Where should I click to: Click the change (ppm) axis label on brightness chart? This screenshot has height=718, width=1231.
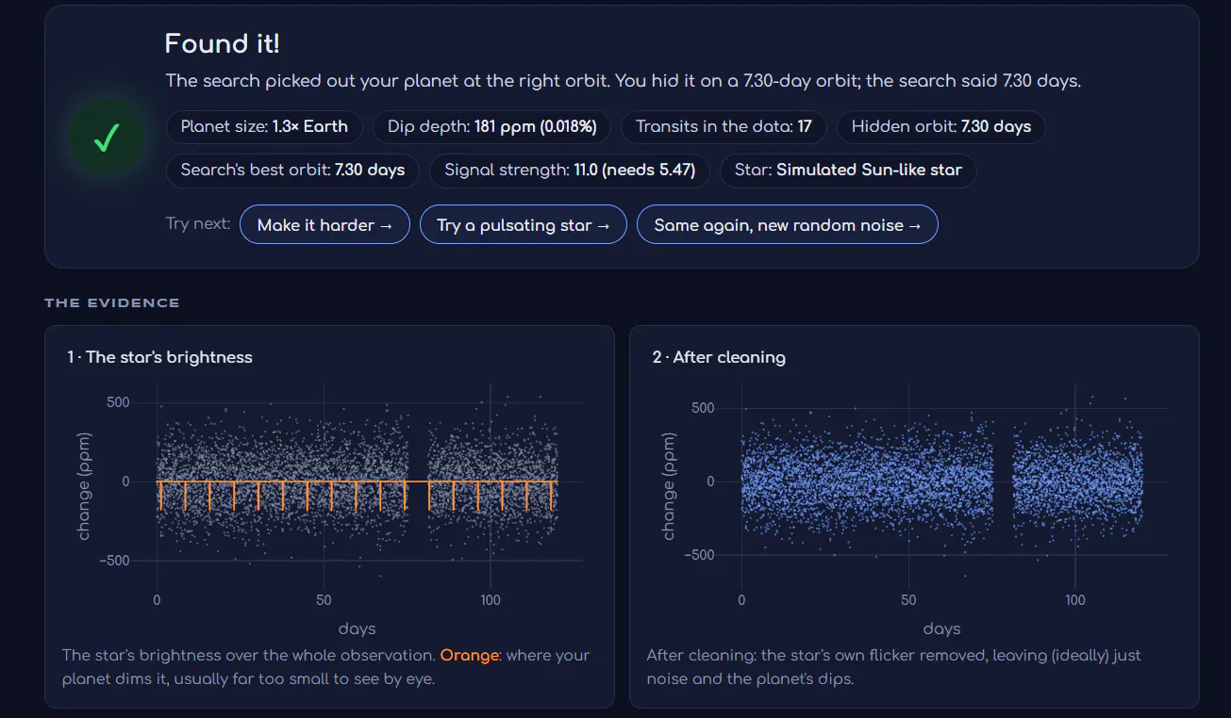pos(85,486)
